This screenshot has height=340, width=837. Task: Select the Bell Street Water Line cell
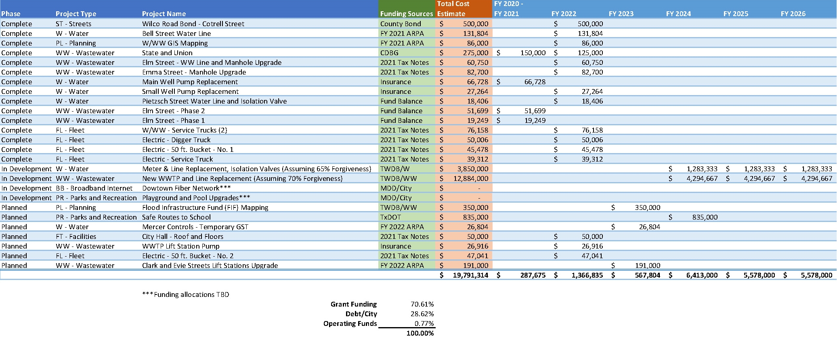(176, 33)
